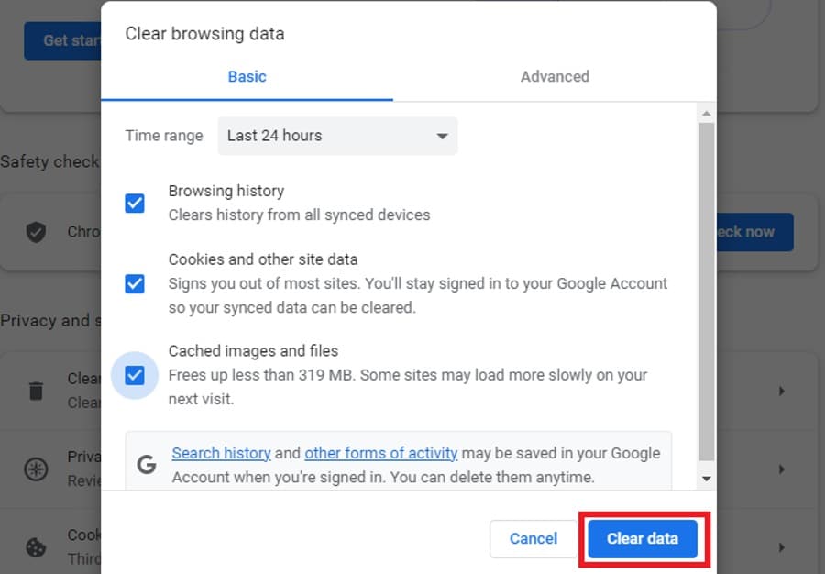
Task: Click the dialog scrollbar up arrow
Action: point(706,115)
